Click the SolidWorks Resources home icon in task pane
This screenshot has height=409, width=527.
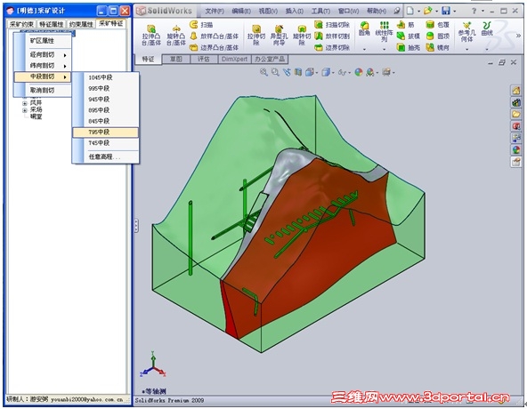516,91
